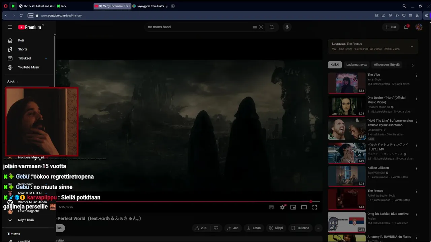Add page to bookmarks with heart icon
This screenshot has height=242, width=431.
404,15
